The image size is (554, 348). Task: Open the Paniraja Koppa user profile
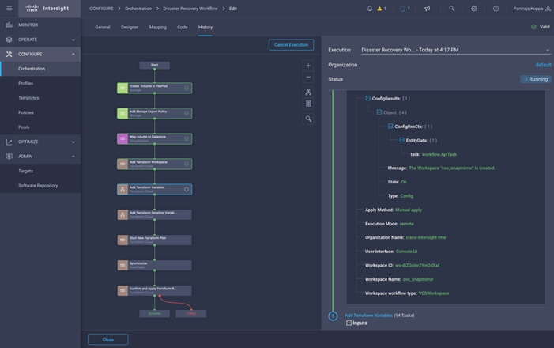(532, 9)
